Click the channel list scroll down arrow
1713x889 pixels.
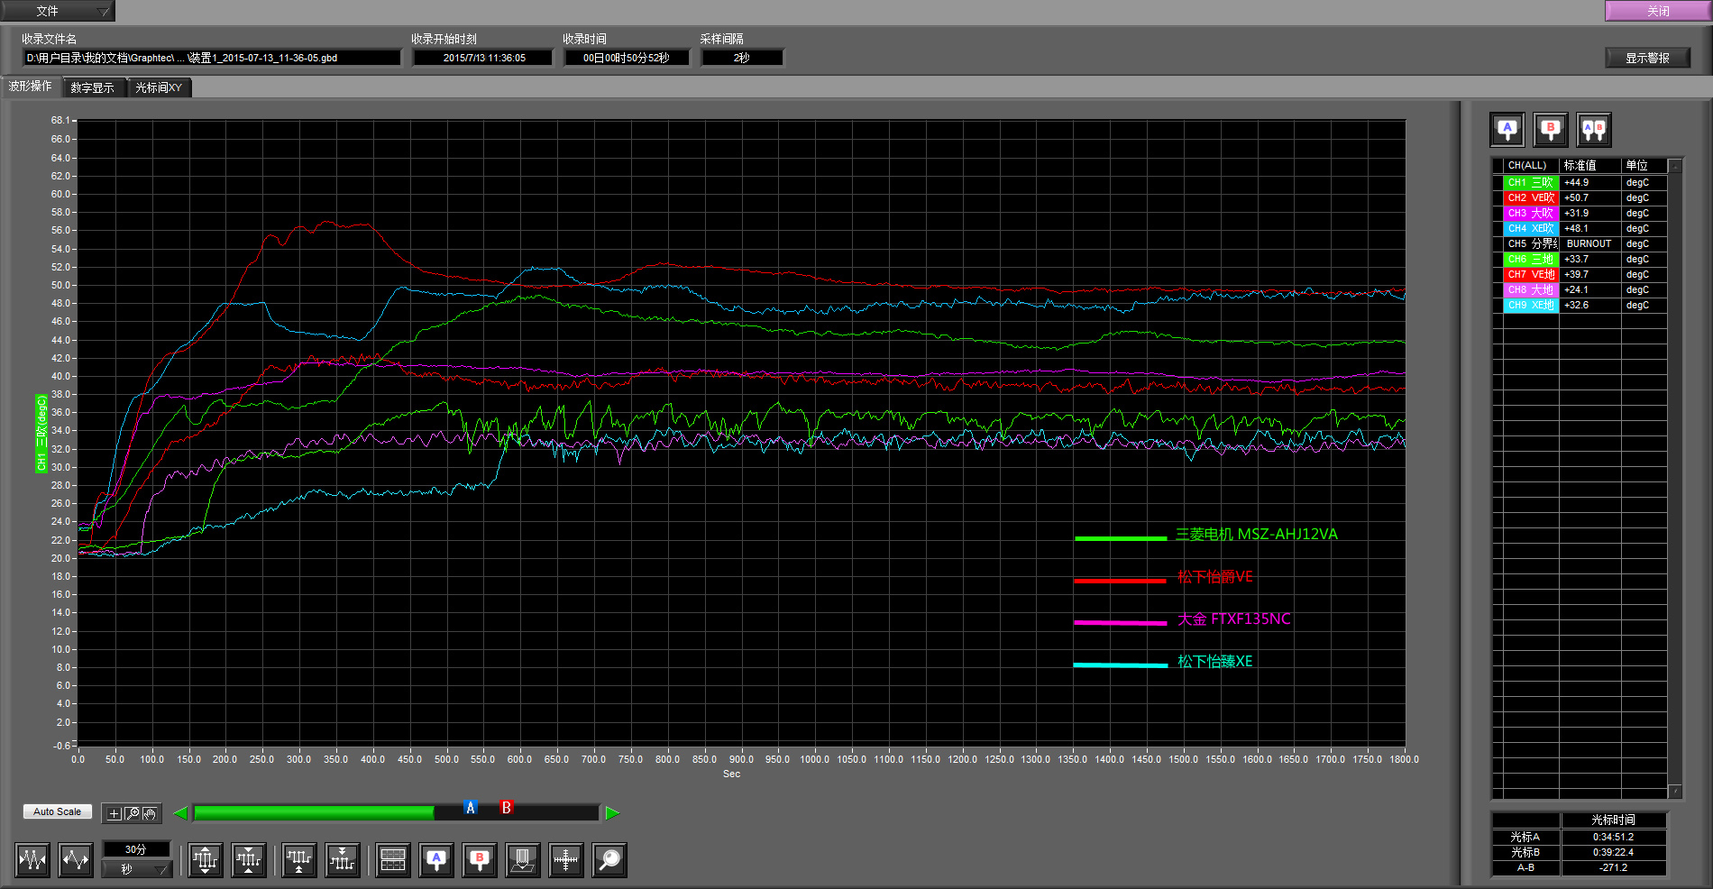[1675, 792]
